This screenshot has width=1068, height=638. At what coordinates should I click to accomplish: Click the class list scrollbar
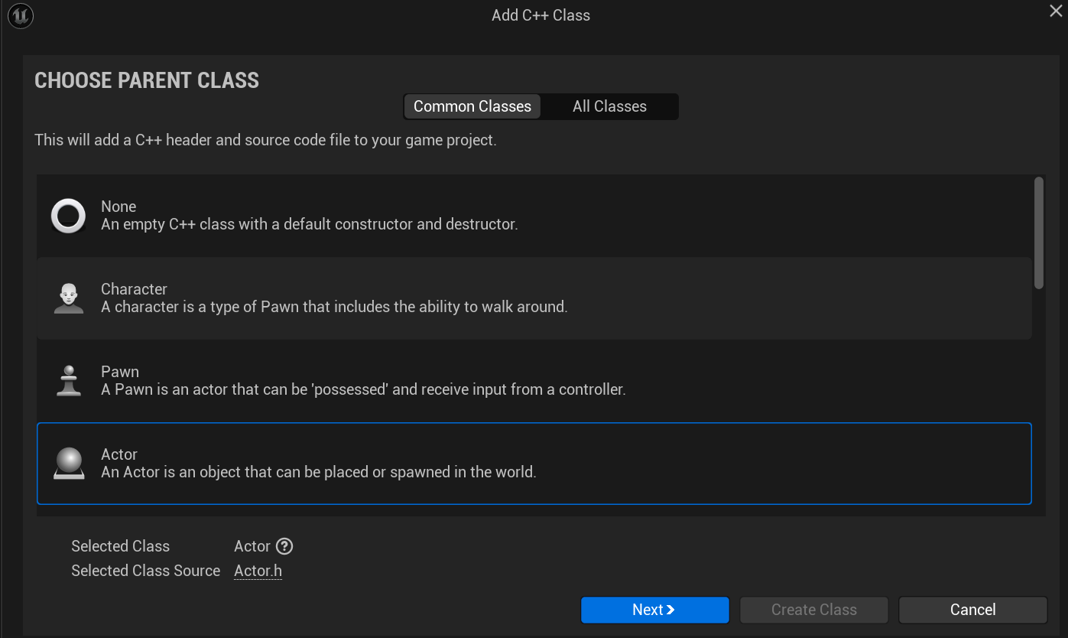pos(1038,233)
